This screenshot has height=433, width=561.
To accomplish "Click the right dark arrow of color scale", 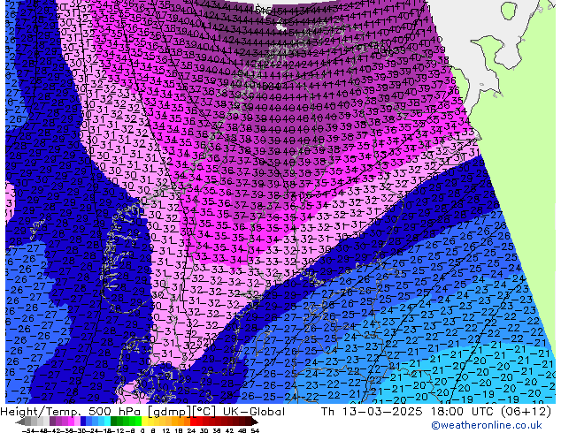I will coord(255,422).
